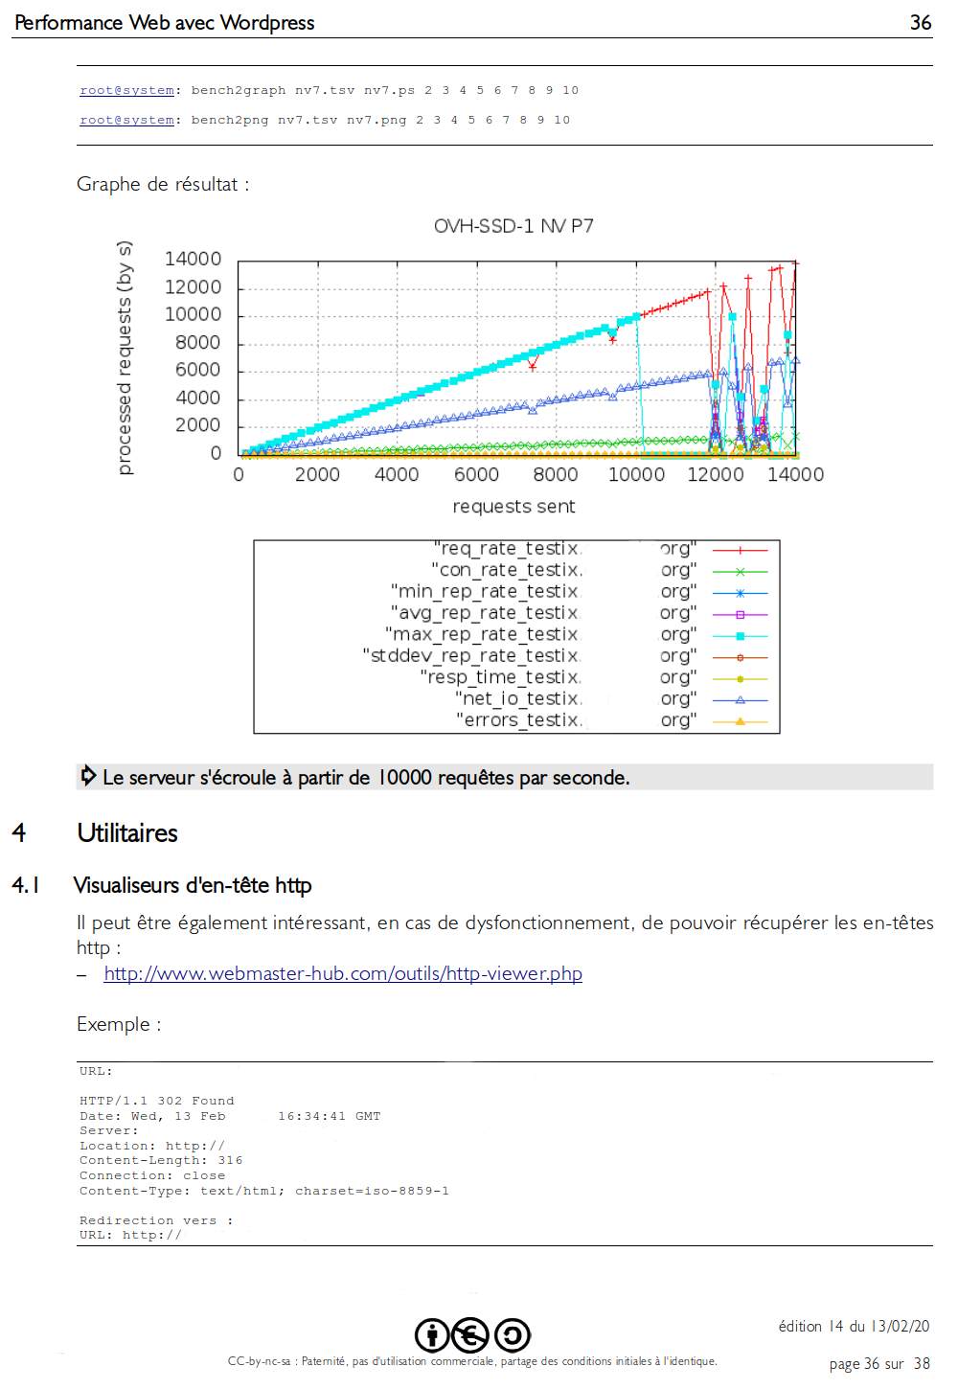Click the 'Server:' header line
Image resolution: width=958 pixels, height=1389 pixels.
pos(109,1130)
